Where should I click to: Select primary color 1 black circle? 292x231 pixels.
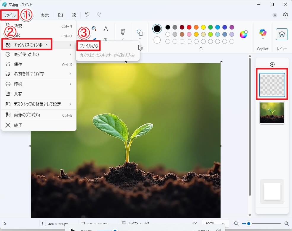coord(157,29)
